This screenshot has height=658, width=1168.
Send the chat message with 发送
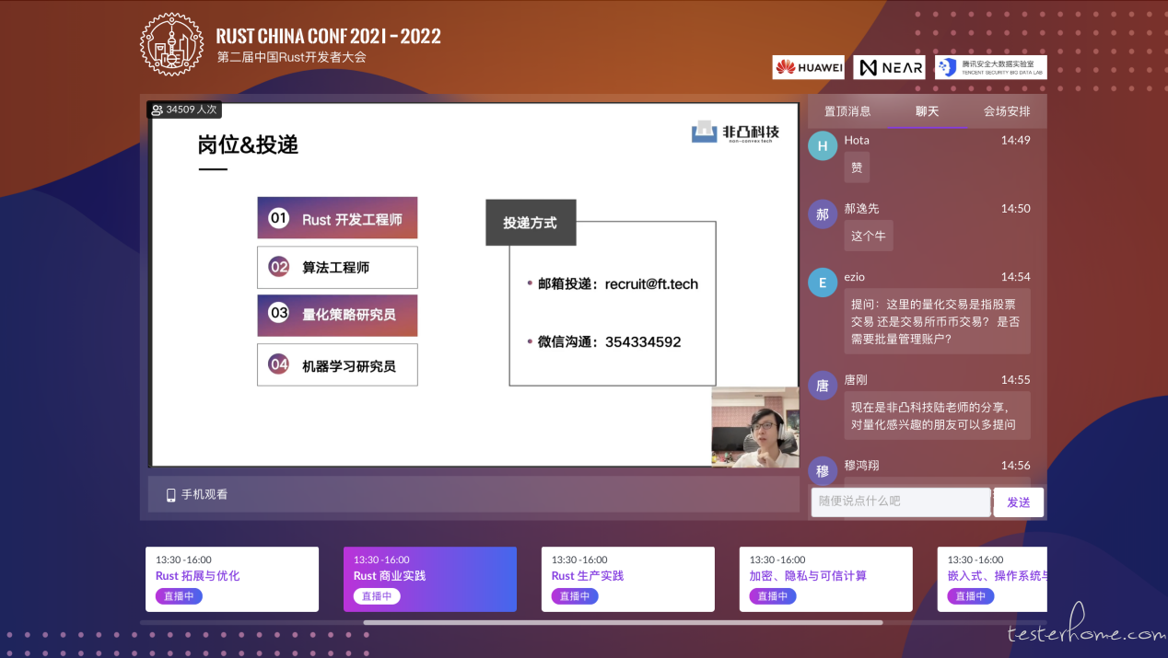coord(1019,502)
